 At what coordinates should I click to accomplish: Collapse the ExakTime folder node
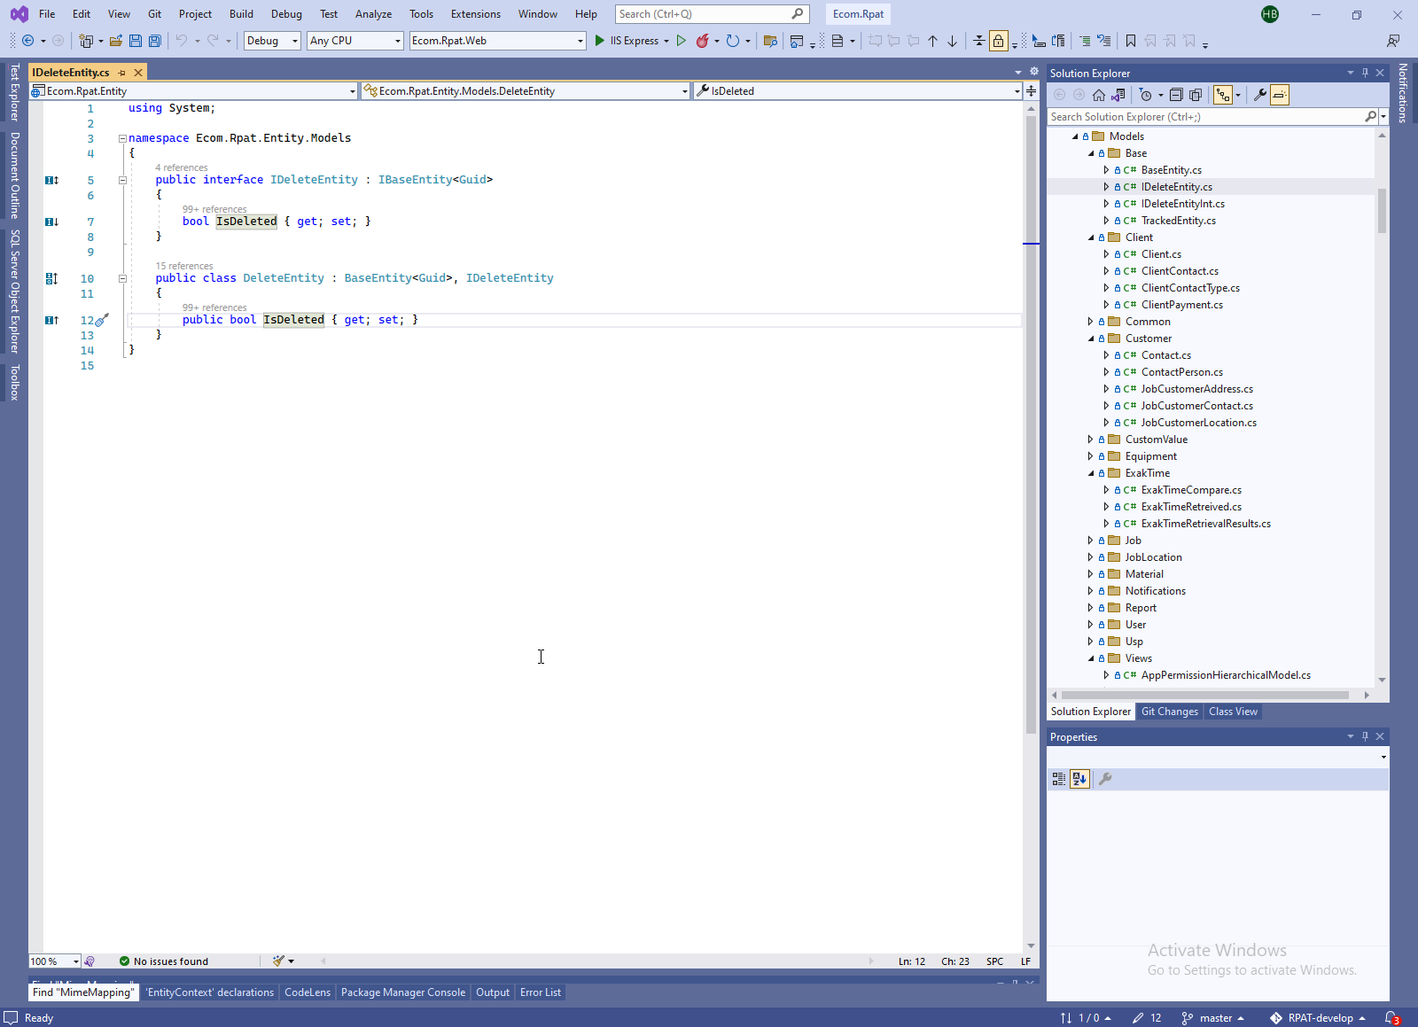1091,473
